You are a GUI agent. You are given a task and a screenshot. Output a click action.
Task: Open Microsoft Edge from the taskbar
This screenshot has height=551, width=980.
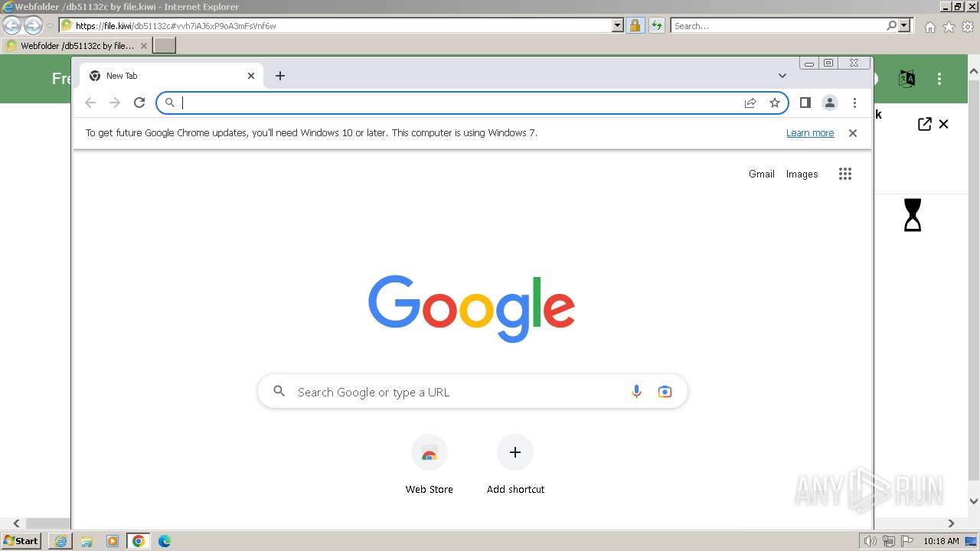165,541
